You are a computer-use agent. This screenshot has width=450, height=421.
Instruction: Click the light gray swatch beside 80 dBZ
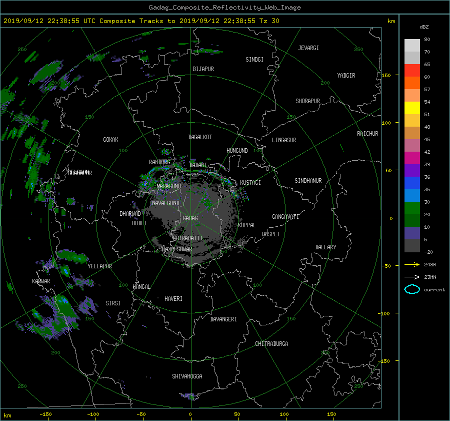coord(412,45)
